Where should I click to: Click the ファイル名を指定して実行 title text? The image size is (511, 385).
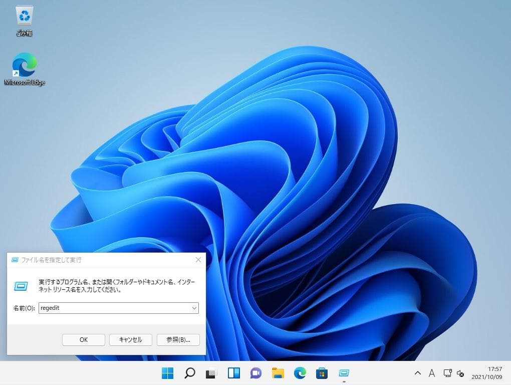[52, 260]
